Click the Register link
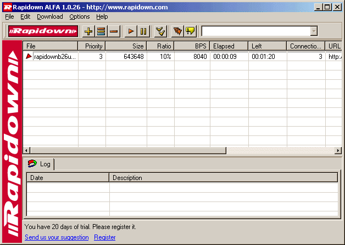This screenshot has height=245, width=345. [x=105, y=237]
